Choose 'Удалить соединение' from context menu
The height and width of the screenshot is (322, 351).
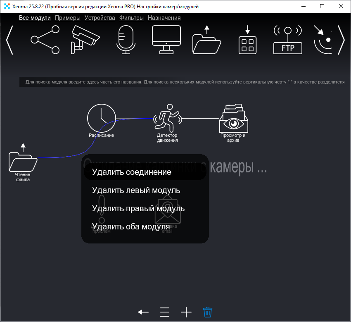coord(132,172)
